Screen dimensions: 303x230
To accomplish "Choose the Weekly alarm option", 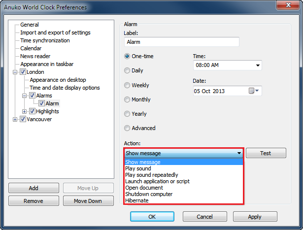I will tap(128, 85).
